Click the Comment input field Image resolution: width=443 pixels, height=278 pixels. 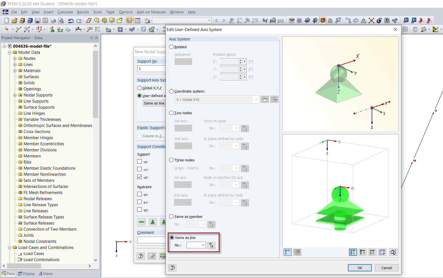point(151,240)
